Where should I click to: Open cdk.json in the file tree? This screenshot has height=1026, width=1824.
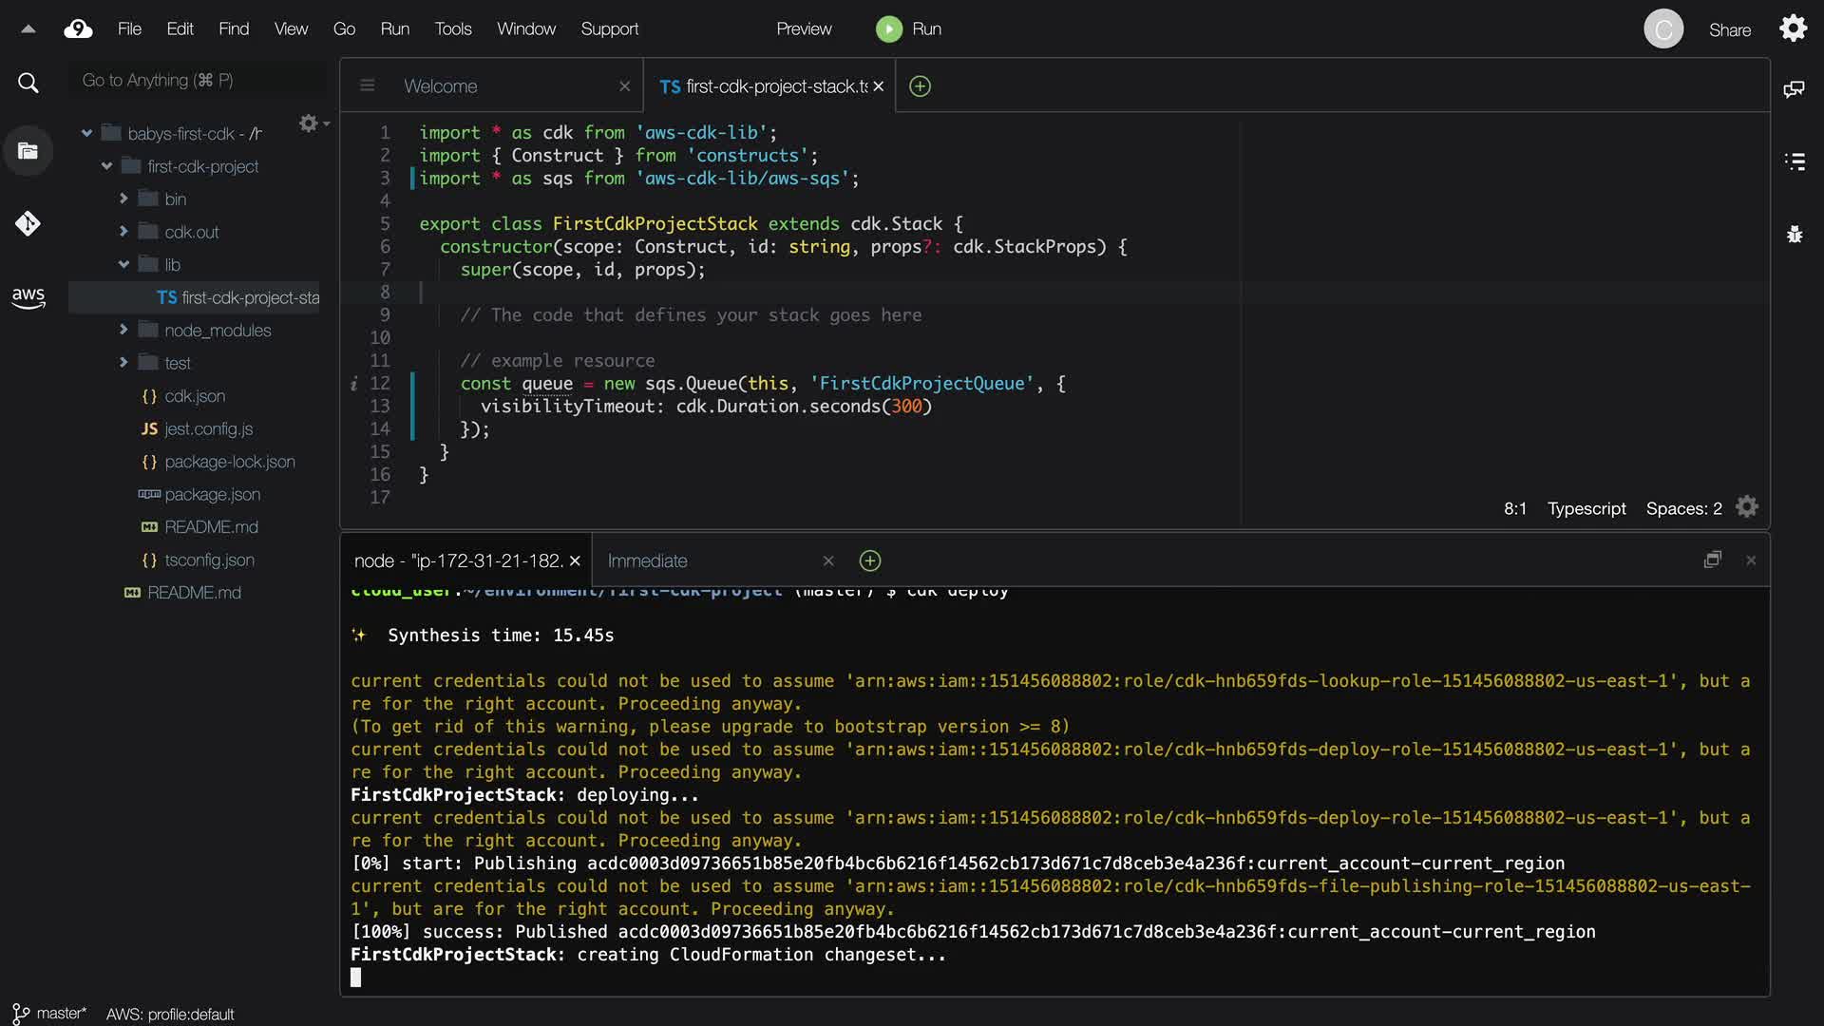(194, 396)
